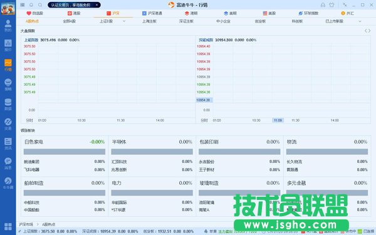
Task: Click the 11:09 time marker on chart
Action: 278,120
